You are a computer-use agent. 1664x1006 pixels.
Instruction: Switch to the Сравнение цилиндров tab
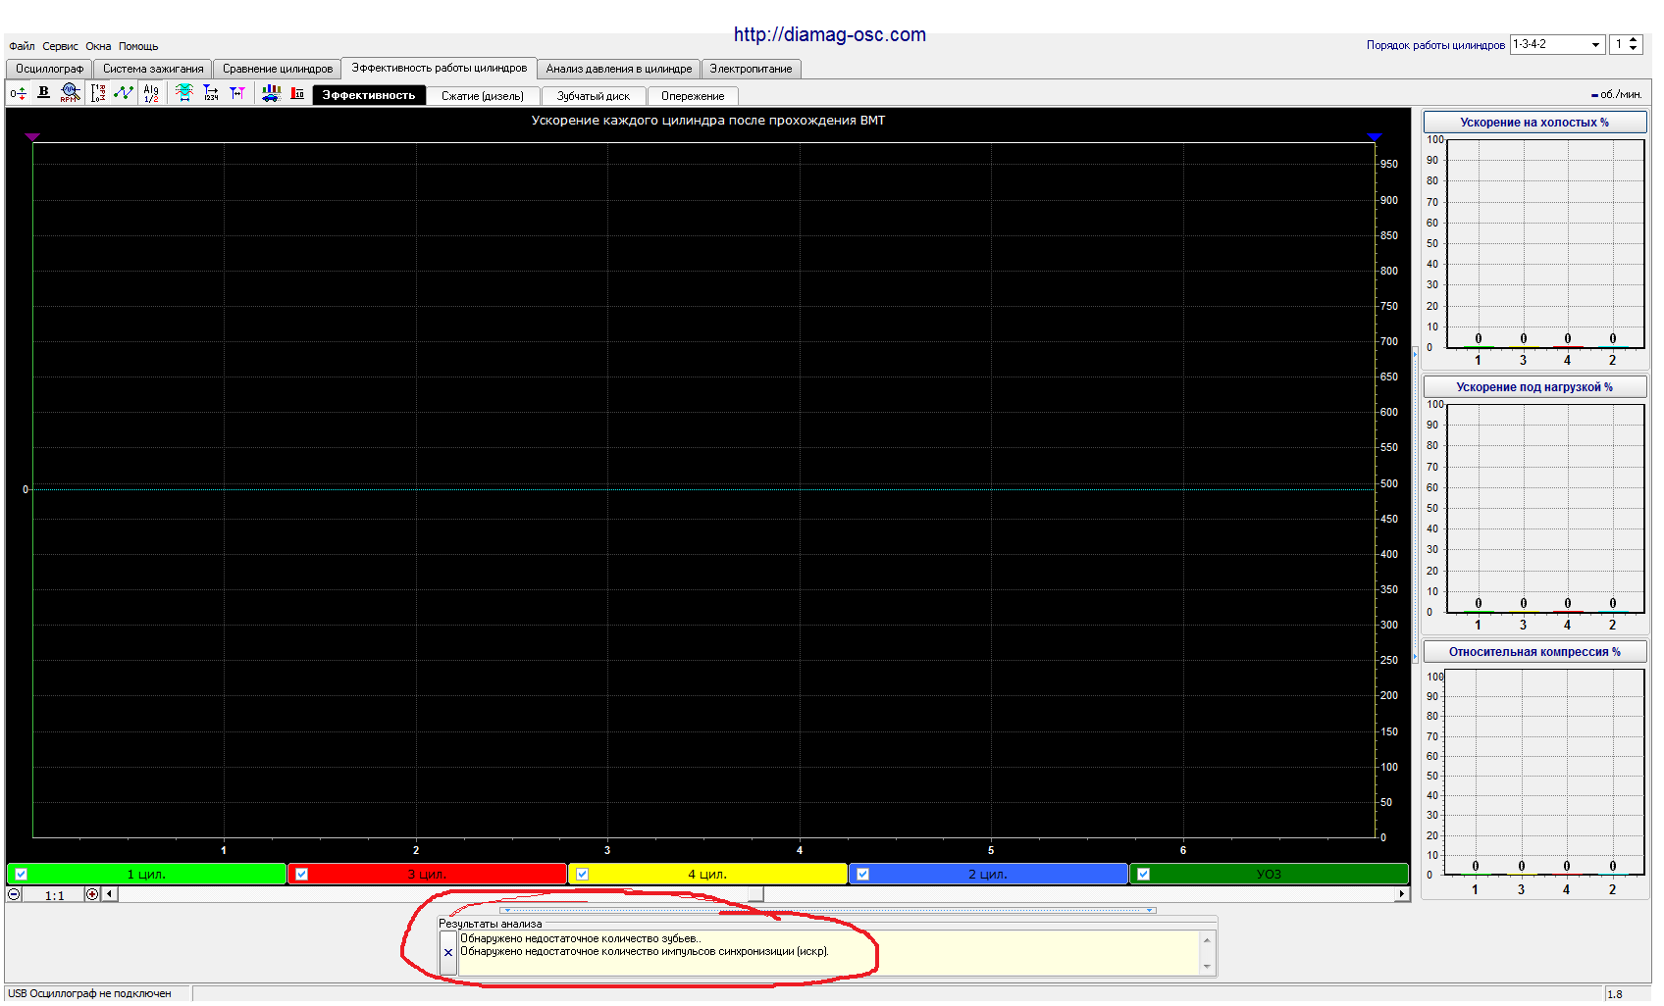[278, 69]
